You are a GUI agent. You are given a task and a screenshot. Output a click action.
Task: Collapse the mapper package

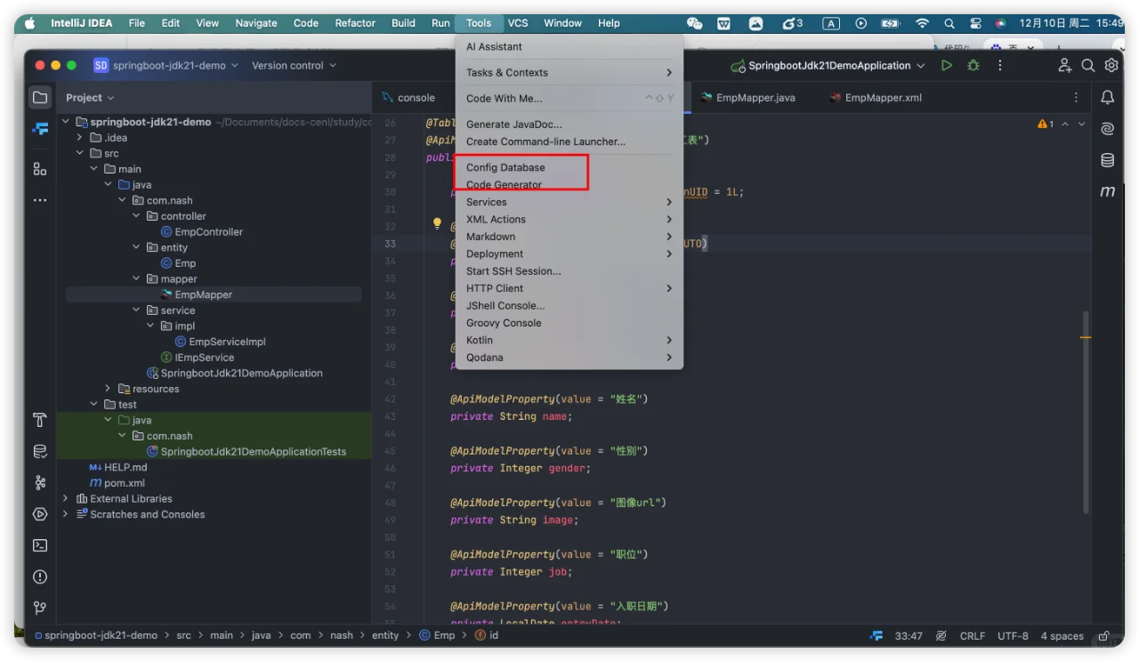pyautogui.click(x=136, y=278)
